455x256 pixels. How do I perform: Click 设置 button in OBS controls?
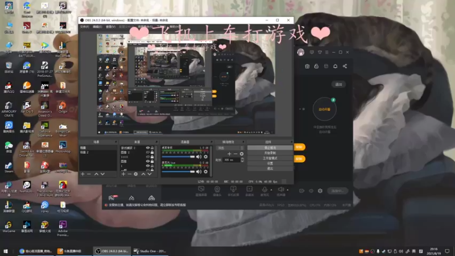pos(270,163)
